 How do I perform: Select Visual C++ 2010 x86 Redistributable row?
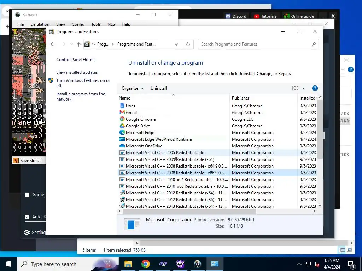[x=217, y=186]
